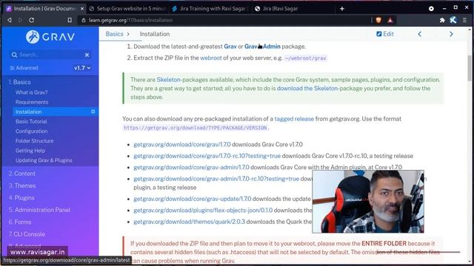
Task: Open themes/quark/2.0.3 download link
Action: (x=190, y=222)
